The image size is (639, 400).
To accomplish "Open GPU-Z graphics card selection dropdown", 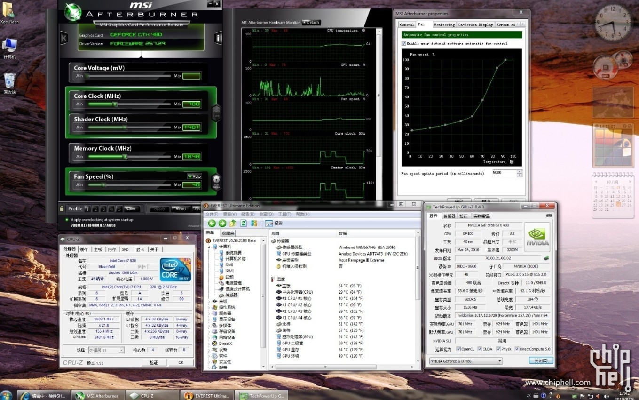I will tap(465, 361).
